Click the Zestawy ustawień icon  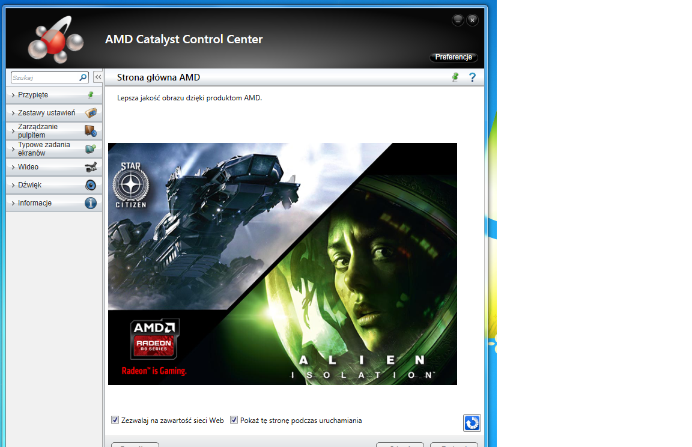tap(91, 113)
